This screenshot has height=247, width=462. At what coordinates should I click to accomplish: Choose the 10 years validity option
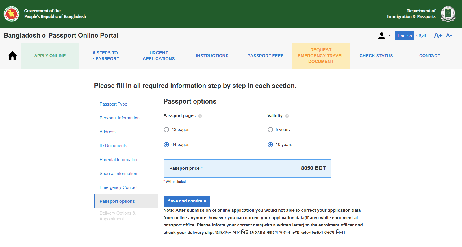[x=270, y=145]
